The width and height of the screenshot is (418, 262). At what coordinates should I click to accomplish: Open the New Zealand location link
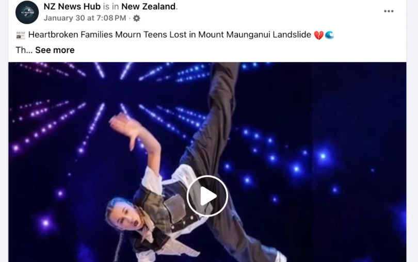pyautogui.click(x=149, y=6)
